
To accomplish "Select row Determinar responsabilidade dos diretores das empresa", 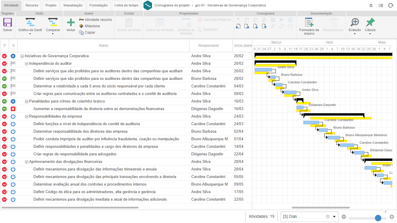I will click(x=126, y=132).
